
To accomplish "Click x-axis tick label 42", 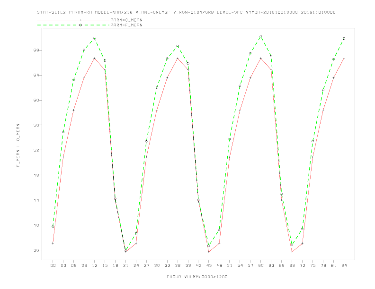I will [x=198, y=265].
